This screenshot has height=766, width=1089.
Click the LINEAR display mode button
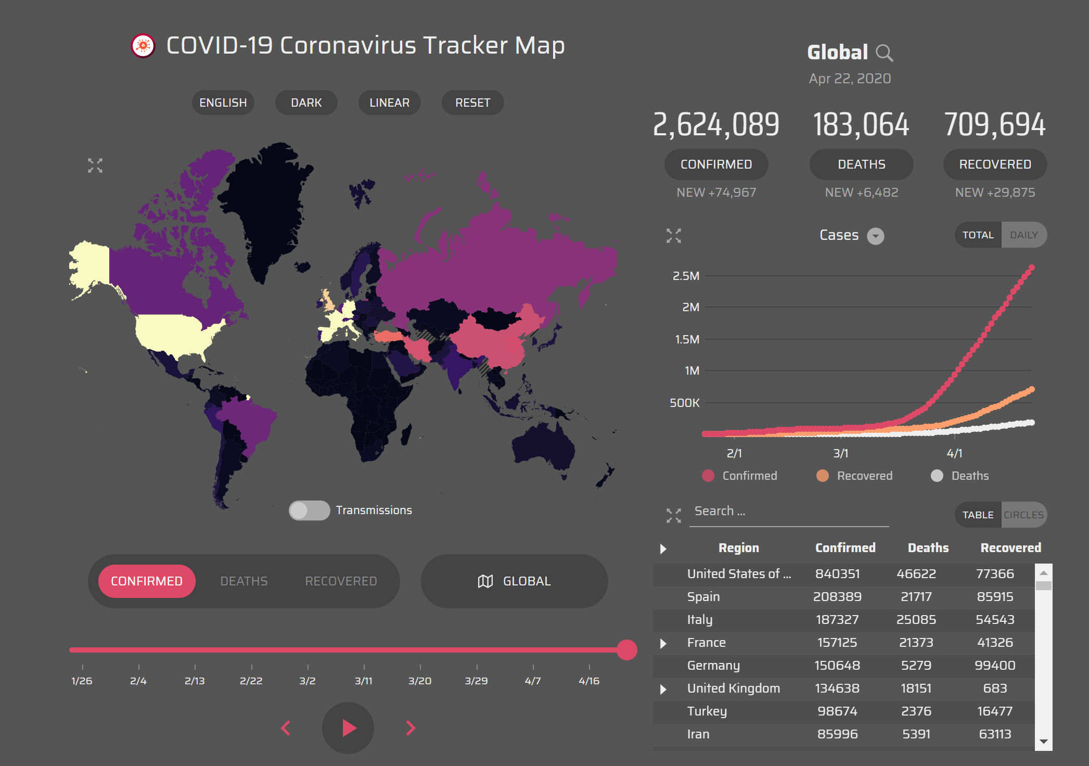click(387, 102)
